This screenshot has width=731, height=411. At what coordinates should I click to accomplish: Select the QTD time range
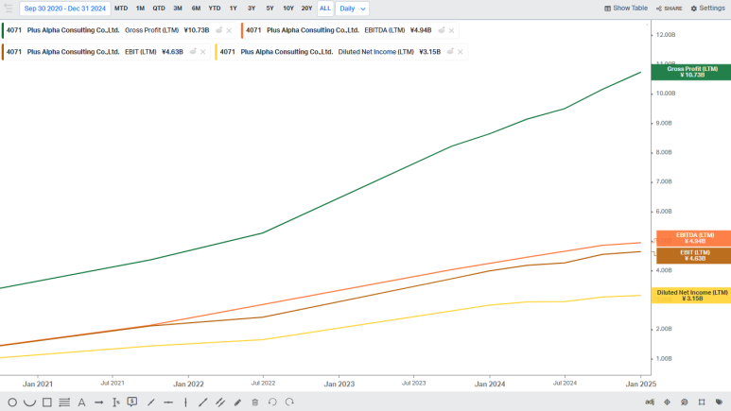[159, 9]
